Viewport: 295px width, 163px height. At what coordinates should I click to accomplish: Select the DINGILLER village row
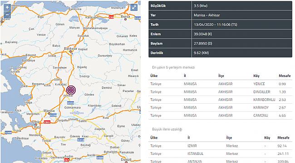point(220,92)
